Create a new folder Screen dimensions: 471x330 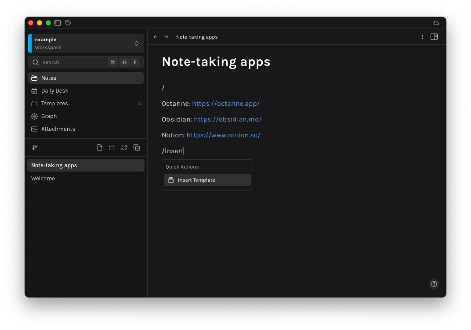(112, 147)
